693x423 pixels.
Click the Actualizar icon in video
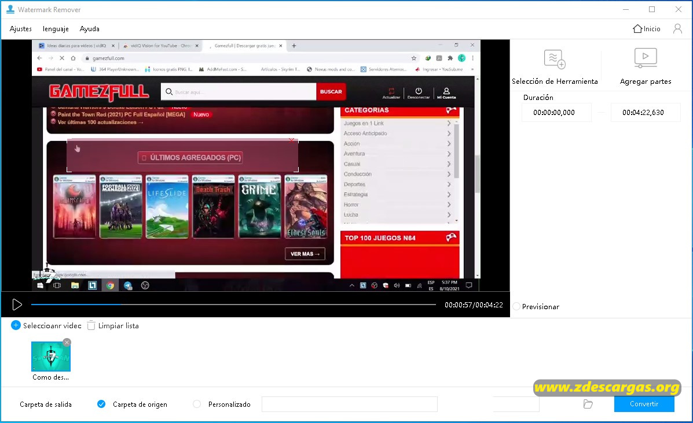pos(391,93)
